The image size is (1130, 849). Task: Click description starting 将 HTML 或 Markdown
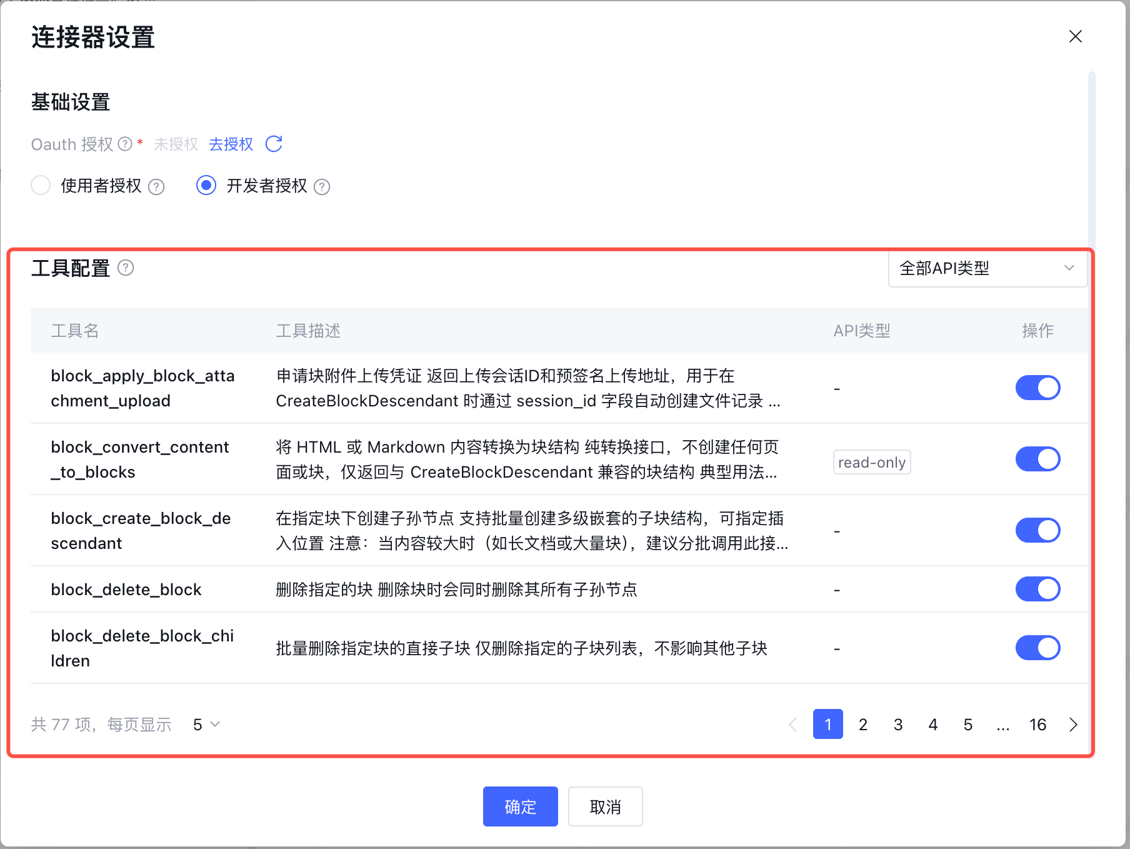pos(527,459)
